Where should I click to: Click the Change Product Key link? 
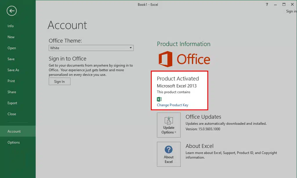click(x=173, y=105)
